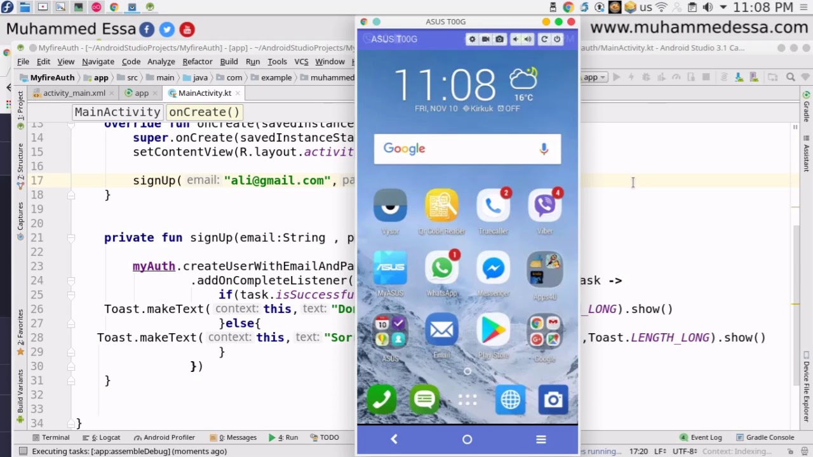Close the MainActivity.kt tab

(x=238, y=93)
